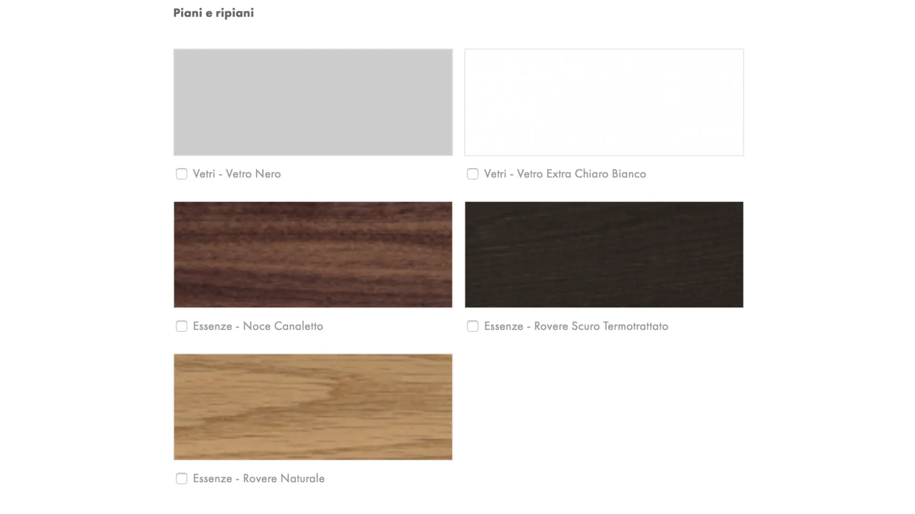Click the 'Vetri - Vetro Nero' label text

tap(237, 174)
